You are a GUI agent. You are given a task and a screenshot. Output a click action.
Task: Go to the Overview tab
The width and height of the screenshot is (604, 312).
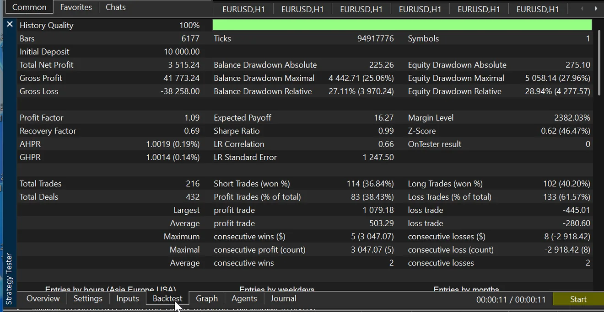coord(43,298)
